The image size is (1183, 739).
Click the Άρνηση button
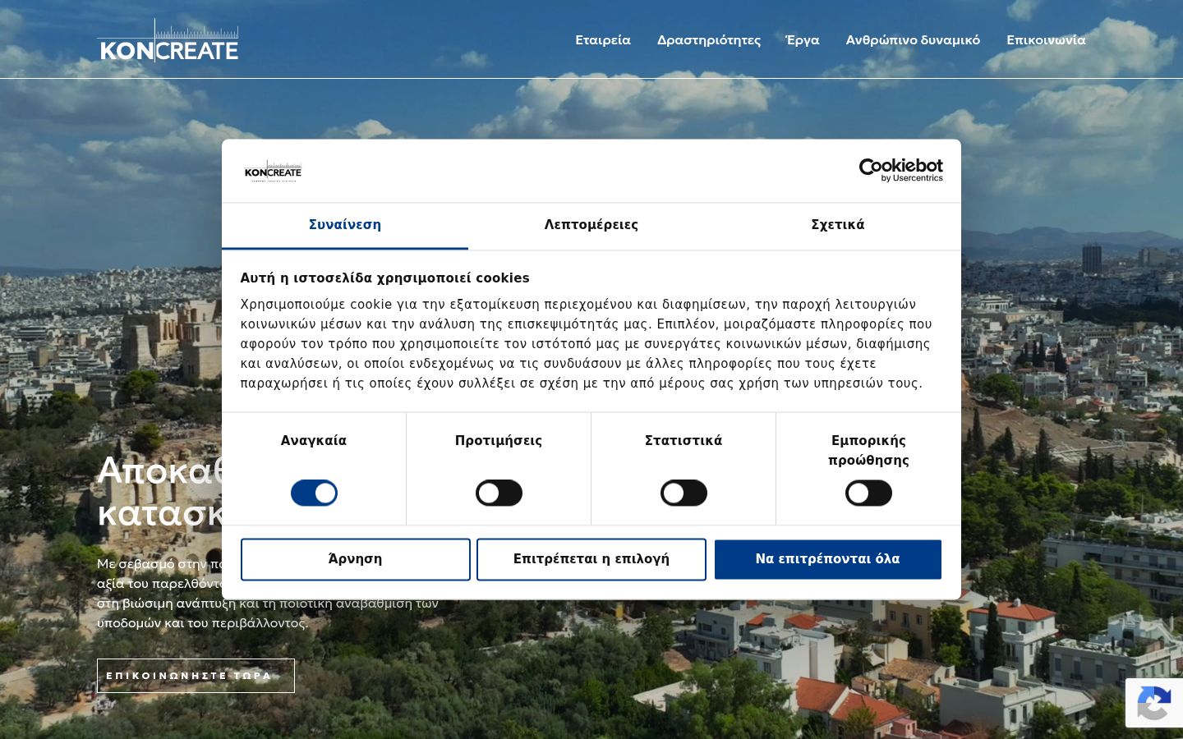356,559
